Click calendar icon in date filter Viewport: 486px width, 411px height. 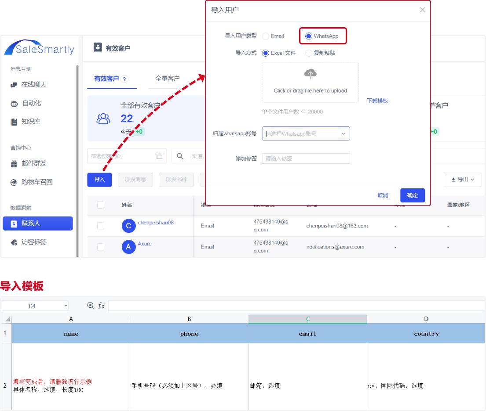pos(159,156)
